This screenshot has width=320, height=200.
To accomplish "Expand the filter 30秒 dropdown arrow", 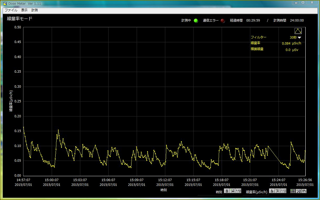I will point(299,37).
